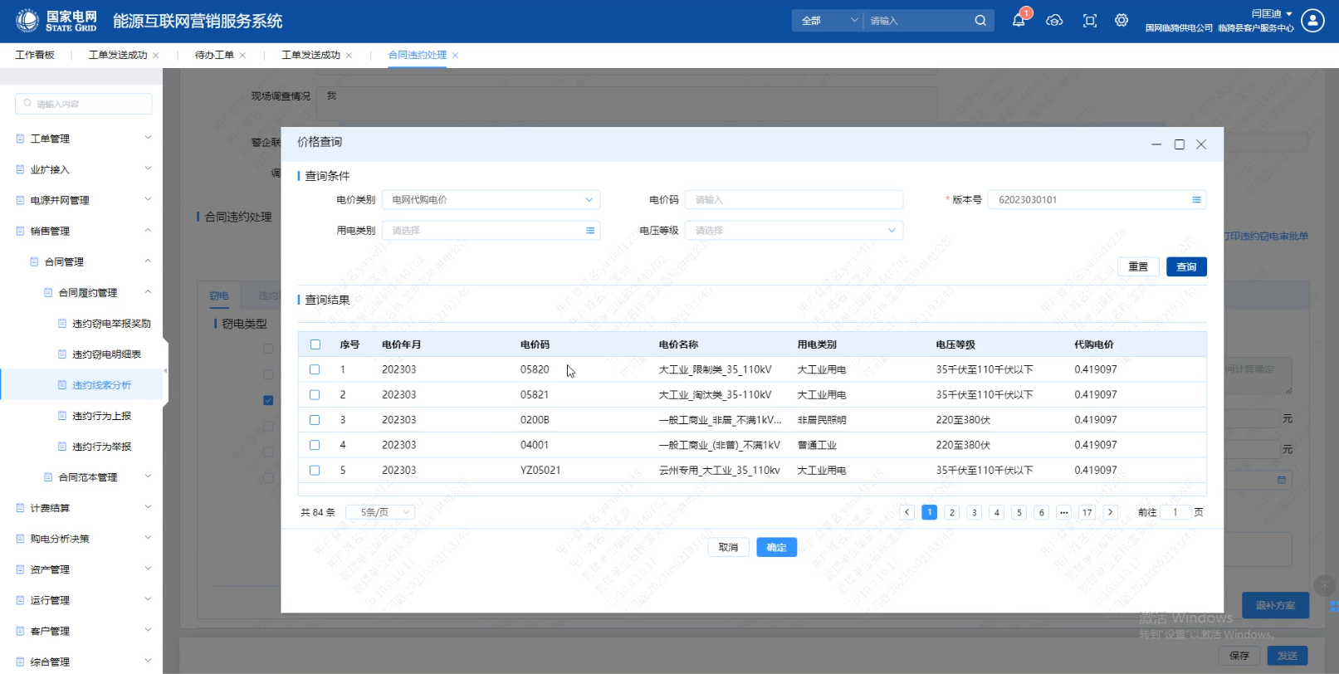This screenshot has width=1339, height=674.
Task: Click the 电价码 input field
Action: [794, 200]
